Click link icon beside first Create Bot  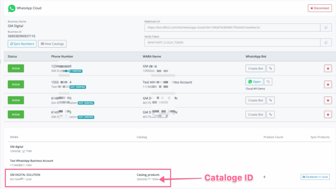(x=270, y=68)
